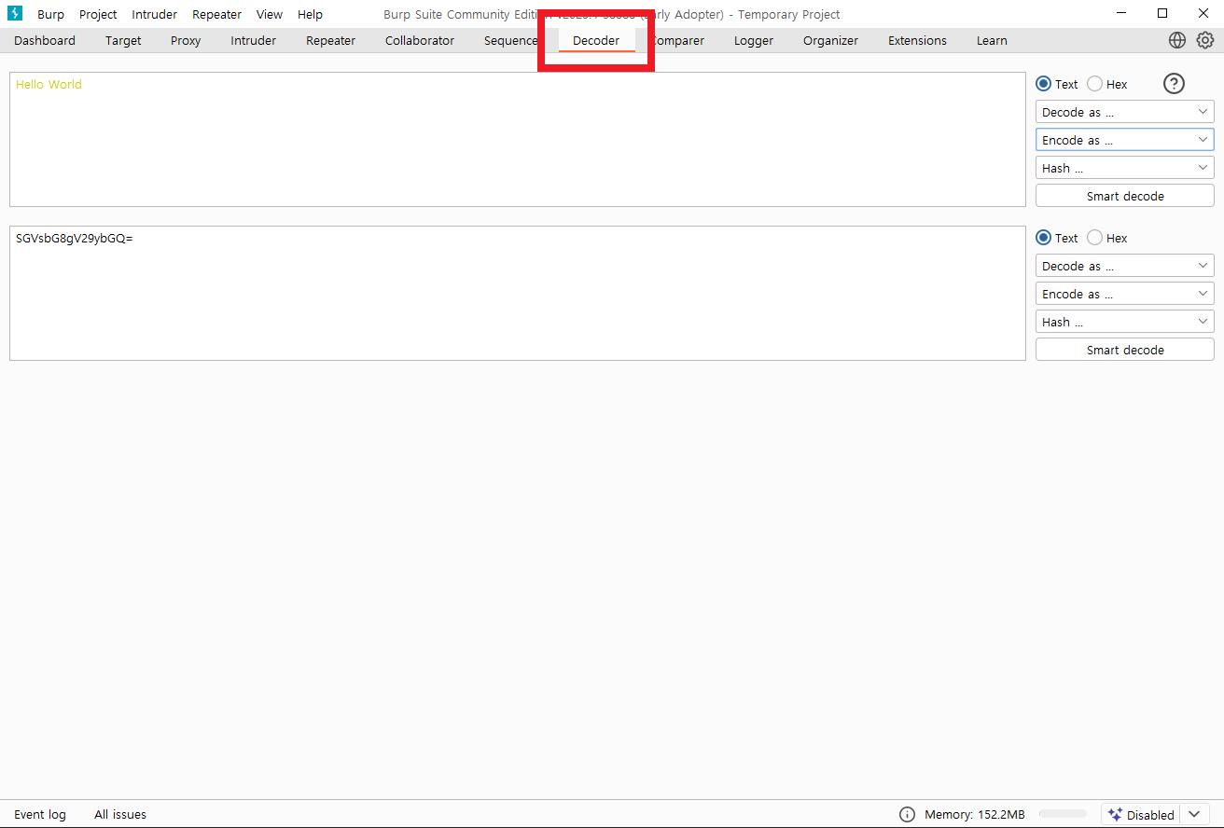Open Decode as dropdown for the Base64 output panel
1224x828 pixels.
pos(1125,266)
